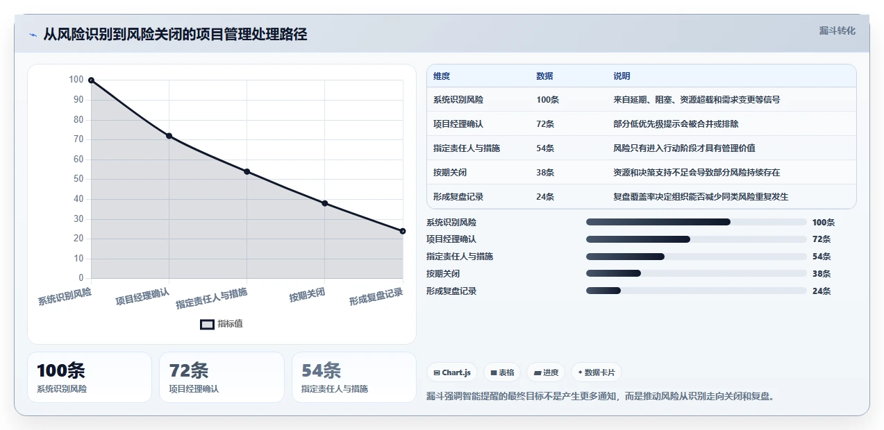Click the 数据 column header

pos(544,76)
